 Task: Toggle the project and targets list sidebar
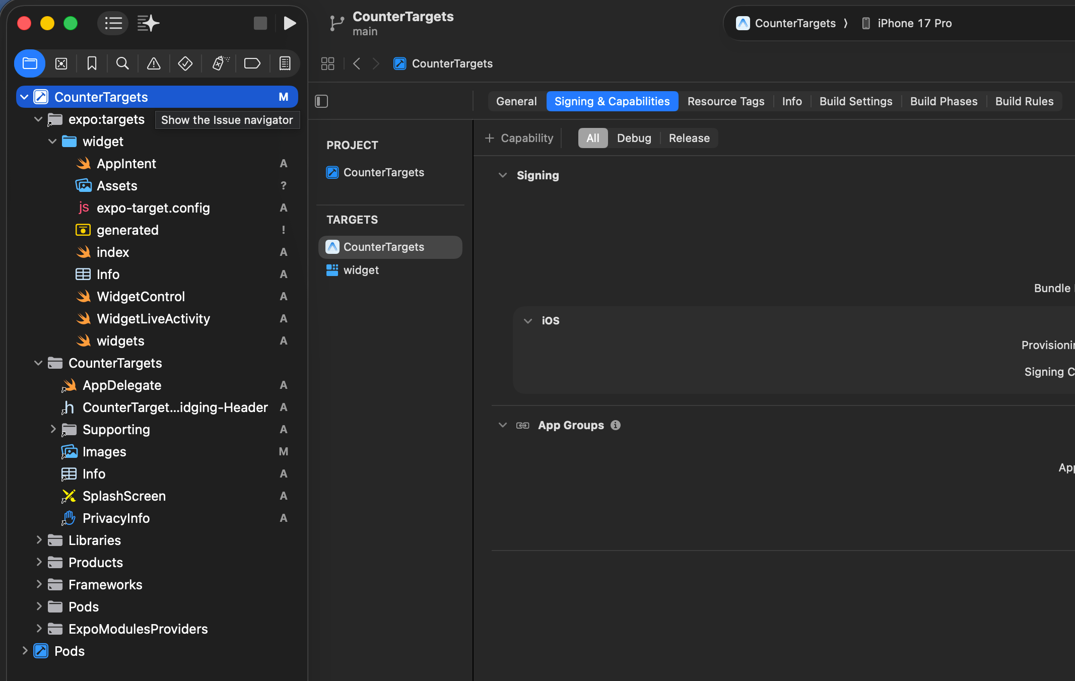click(x=321, y=101)
